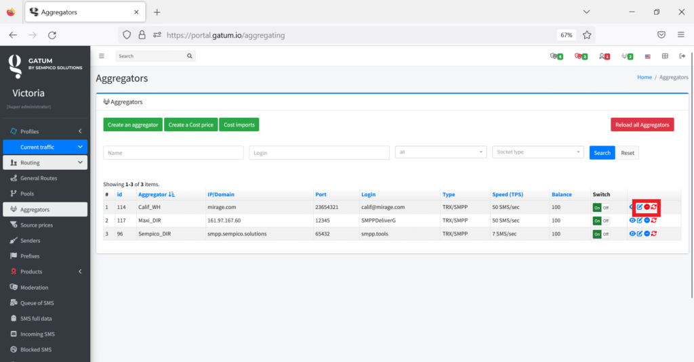Viewport: 694px width, 362px height.
Task: Open Source prices in the sidebar
Action: (37, 225)
